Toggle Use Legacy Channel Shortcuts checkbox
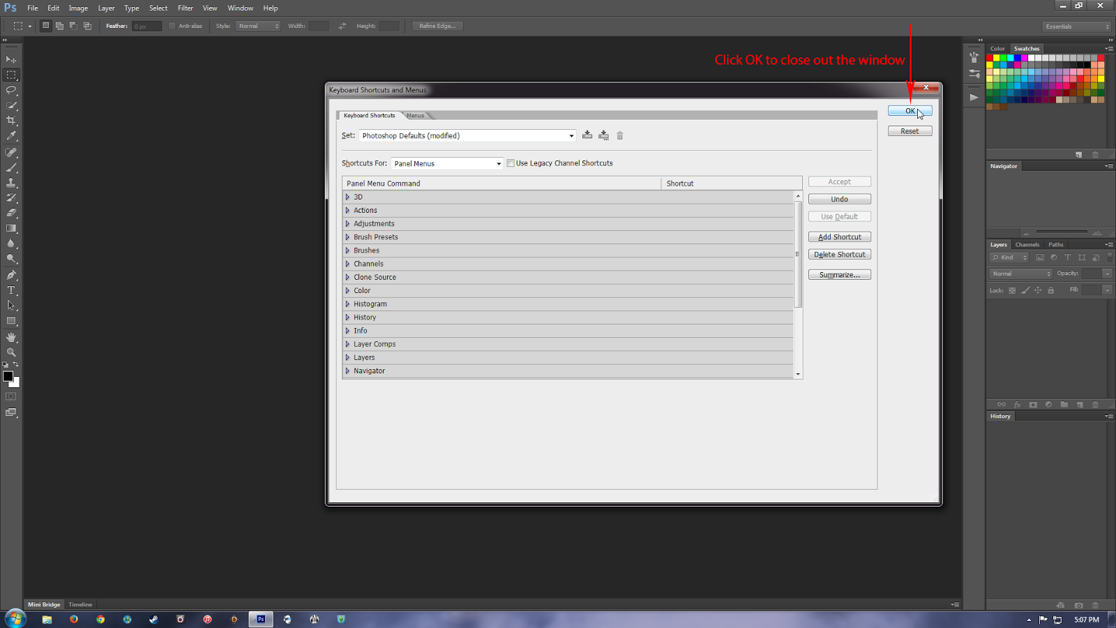The image size is (1116, 628). click(511, 163)
